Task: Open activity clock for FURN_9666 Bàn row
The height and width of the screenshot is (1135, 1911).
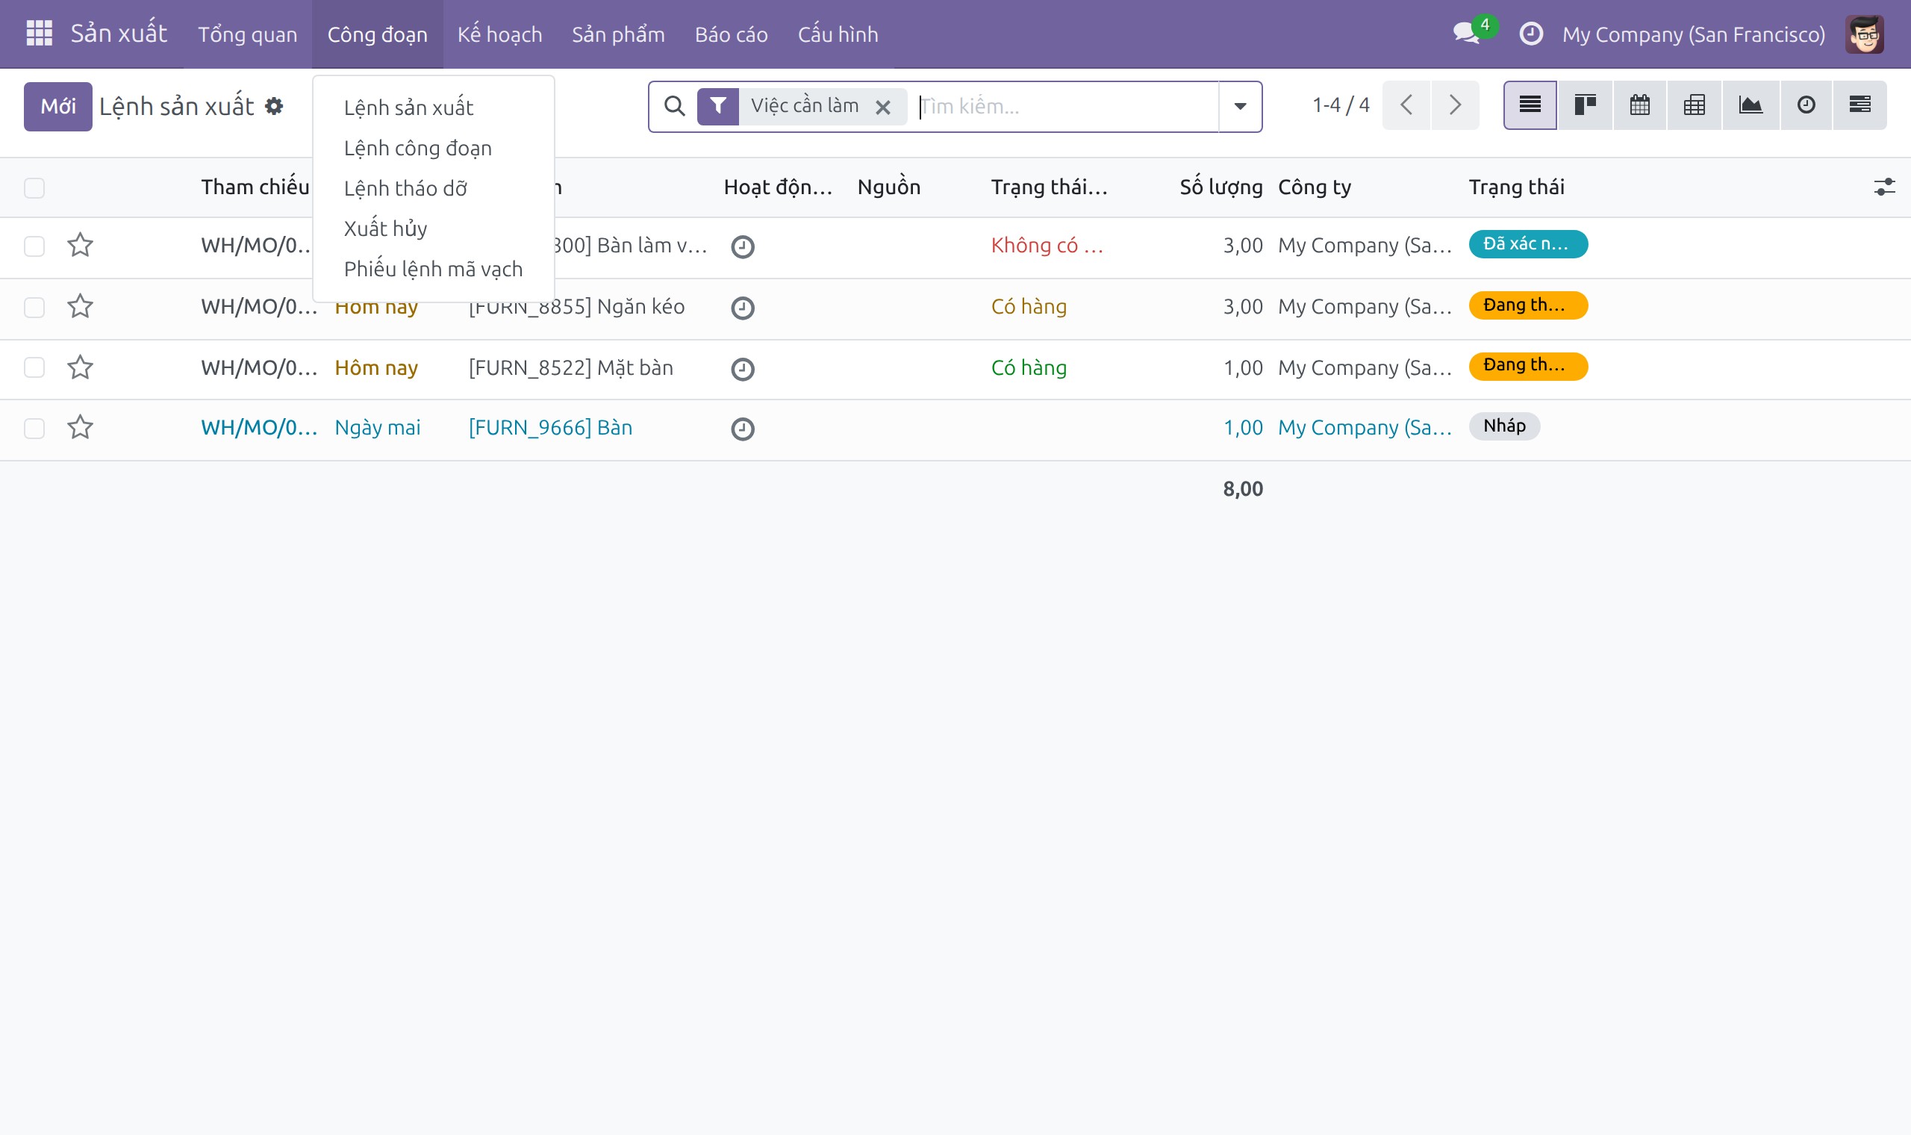Action: [742, 429]
